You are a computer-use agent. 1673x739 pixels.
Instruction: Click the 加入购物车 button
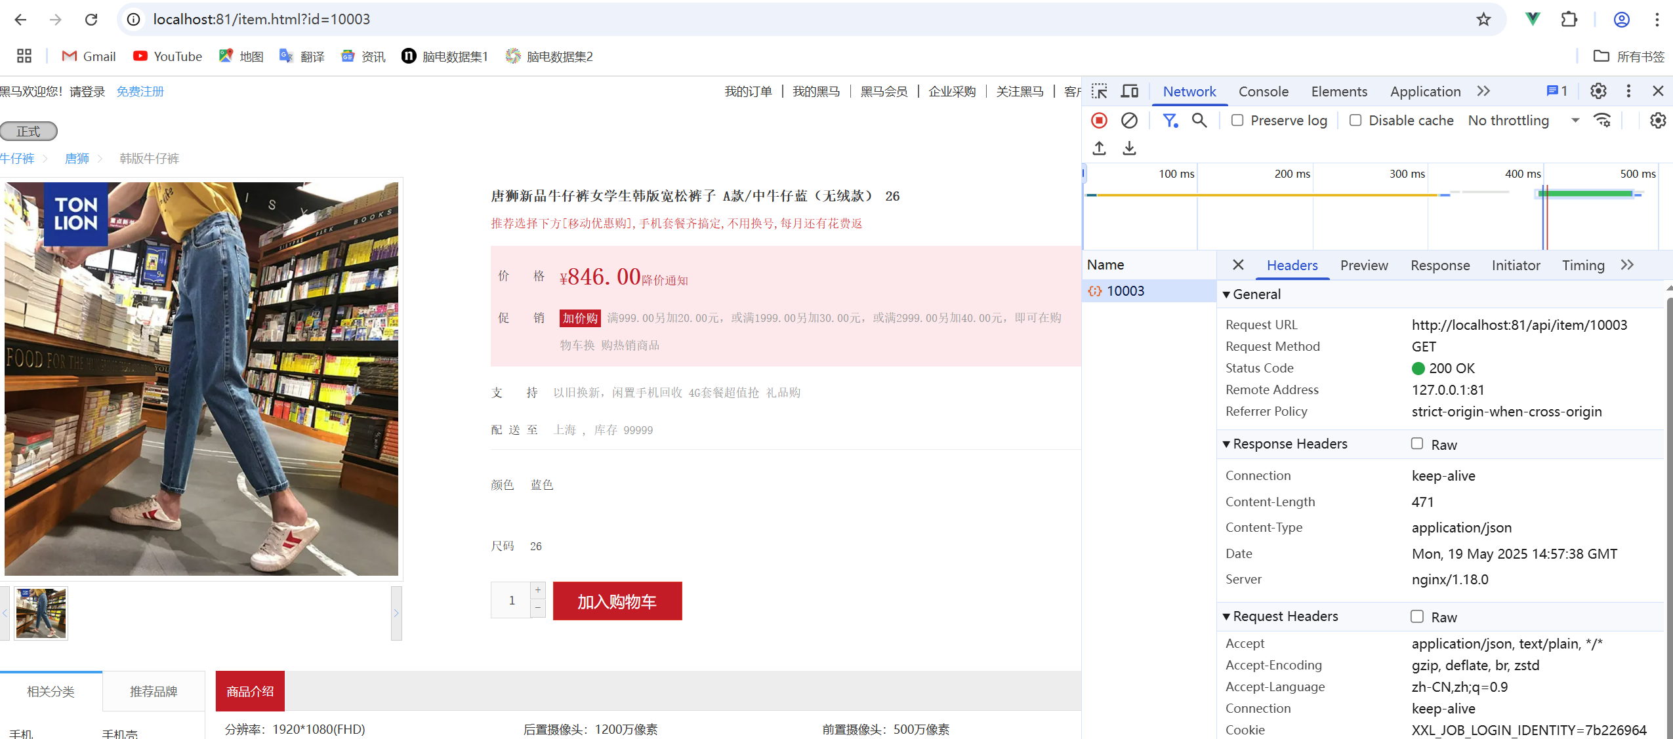(617, 601)
